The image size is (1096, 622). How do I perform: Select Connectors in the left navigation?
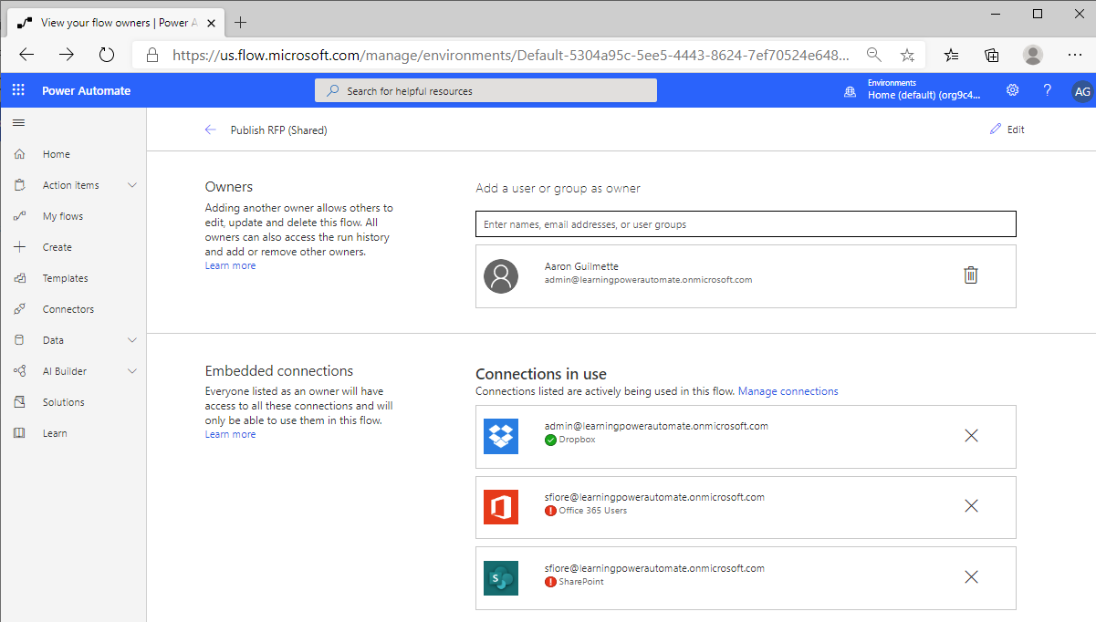point(68,309)
